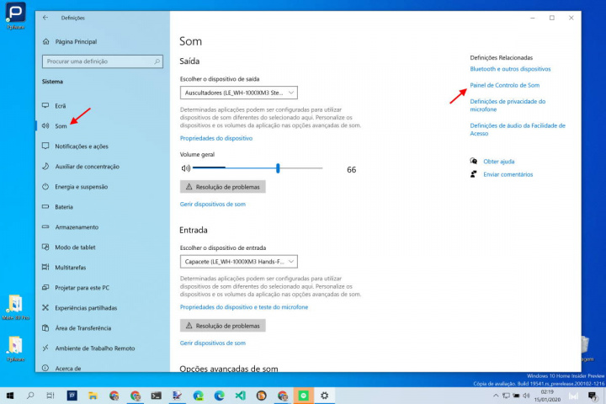Click the back arrow in Definições
Screen dimensions: 606x404
point(45,18)
